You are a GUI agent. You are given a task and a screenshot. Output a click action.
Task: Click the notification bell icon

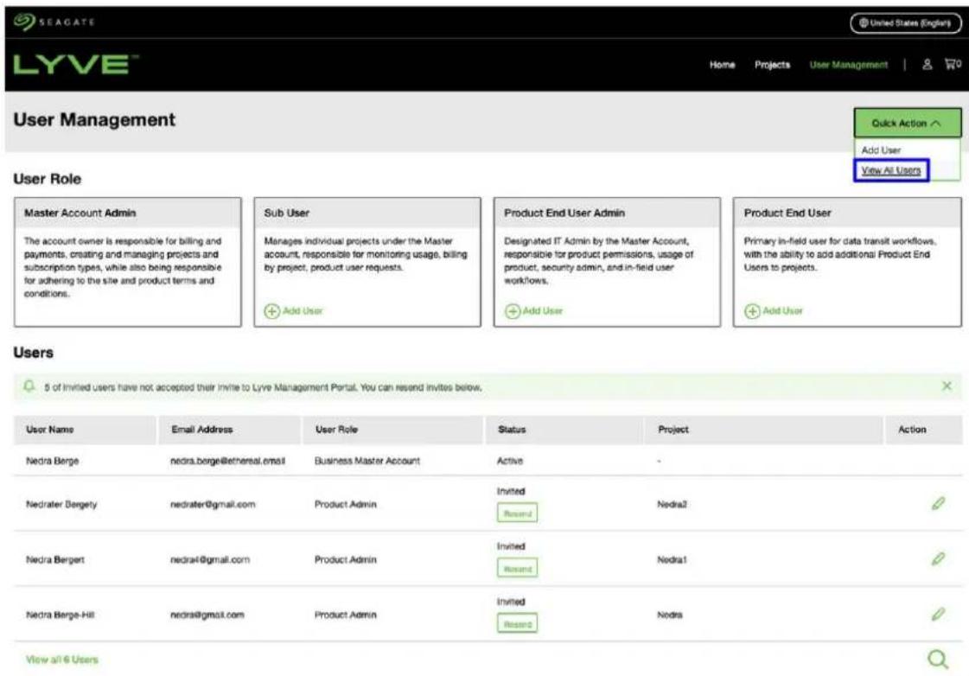click(29, 386)
